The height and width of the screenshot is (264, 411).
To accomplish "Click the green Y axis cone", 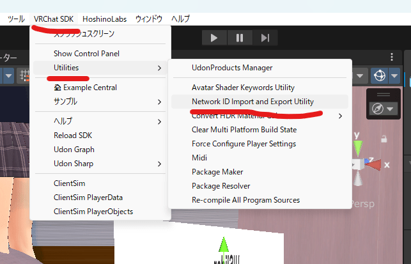I will pos(358,148).
